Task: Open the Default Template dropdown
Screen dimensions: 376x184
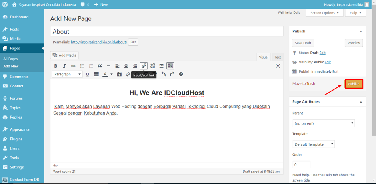Action: (314, 144)
